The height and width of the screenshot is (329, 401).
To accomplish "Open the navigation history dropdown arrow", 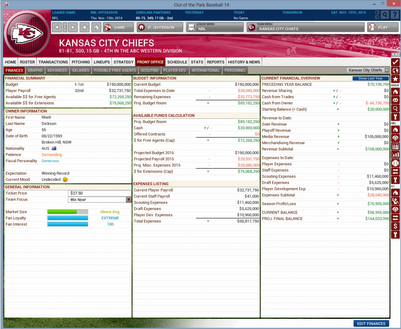I will 65,27.
